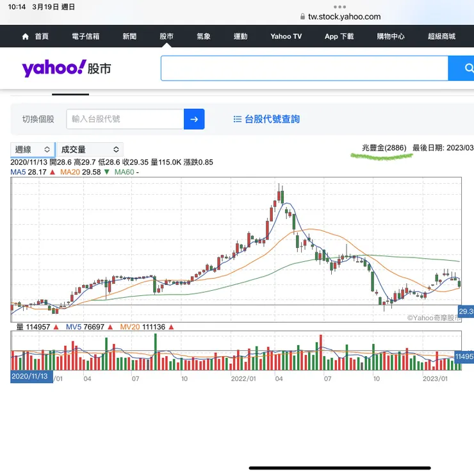Open the 首頁 home icon link
Viewport: 474px width, 474px height.
35,37
